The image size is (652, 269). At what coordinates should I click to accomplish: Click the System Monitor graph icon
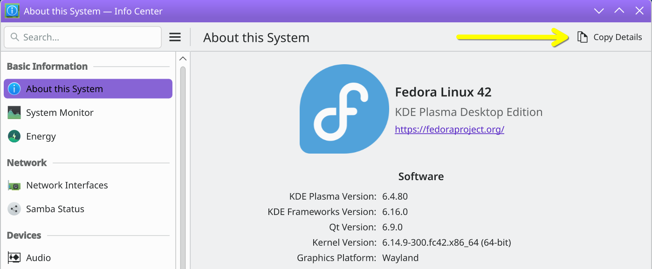coord(14,113)
